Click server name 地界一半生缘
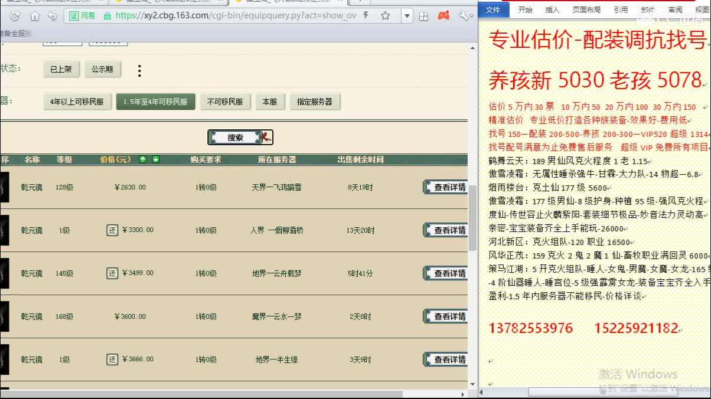Viewport: 711px width, 399px height. [276, 359]
